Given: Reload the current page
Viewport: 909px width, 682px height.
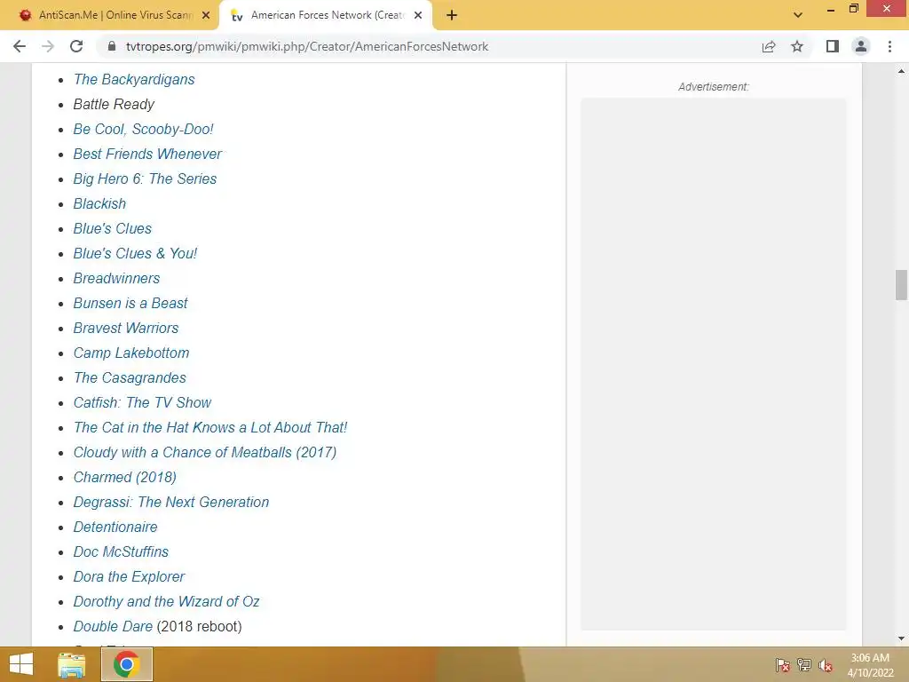Looking at the screenshot, I should [76, 46].
